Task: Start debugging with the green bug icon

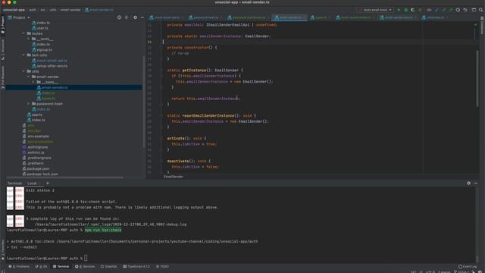Action: [406, 10]
